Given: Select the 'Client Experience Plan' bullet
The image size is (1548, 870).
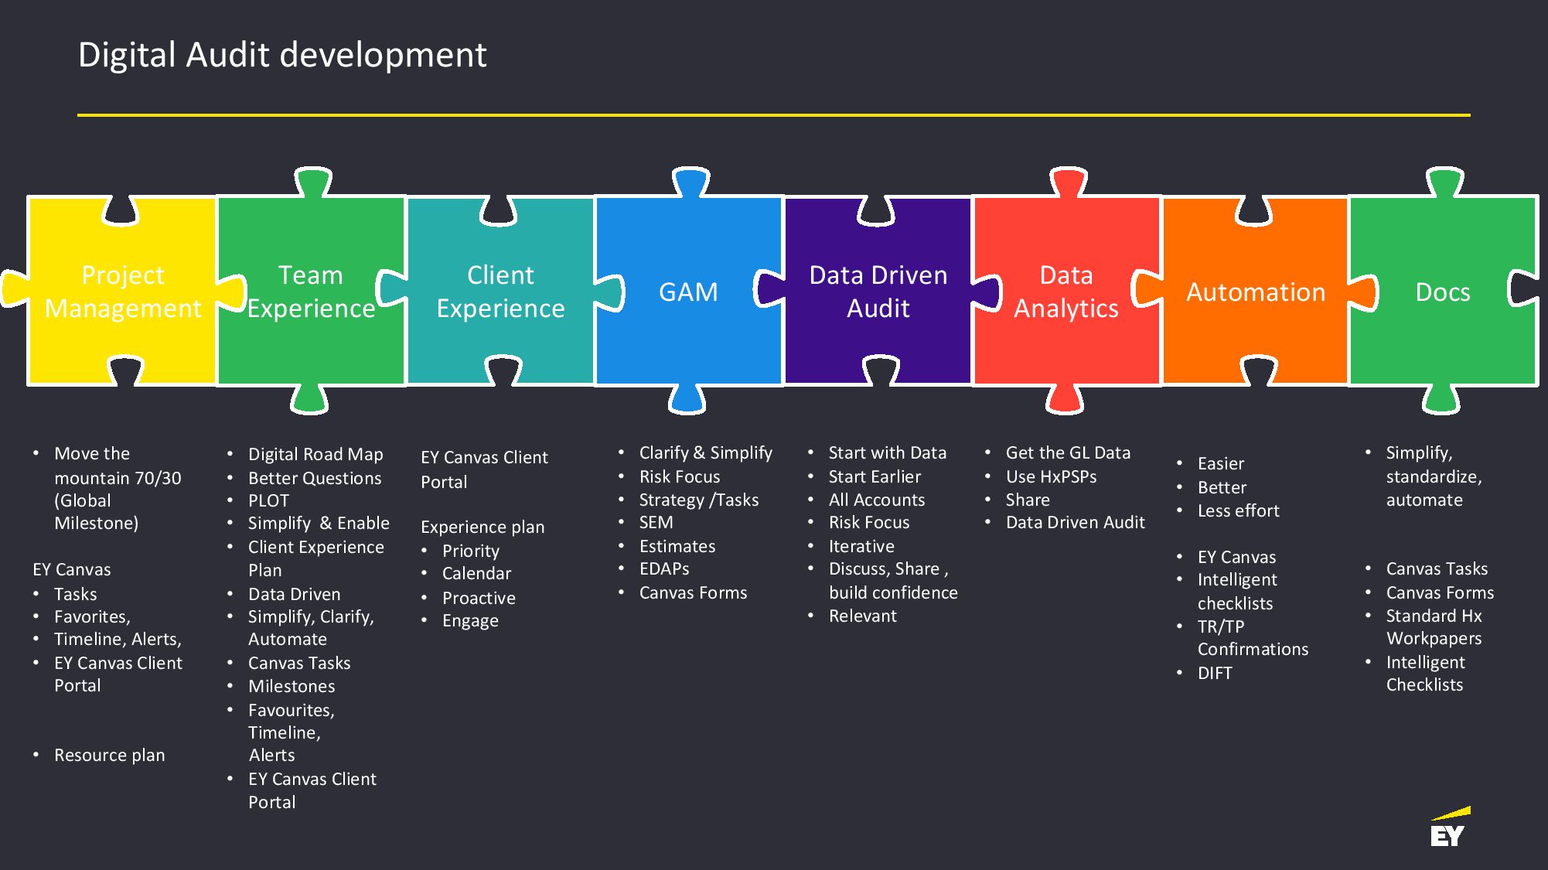Looking at the screenshot, I should (x=315, y=558).
